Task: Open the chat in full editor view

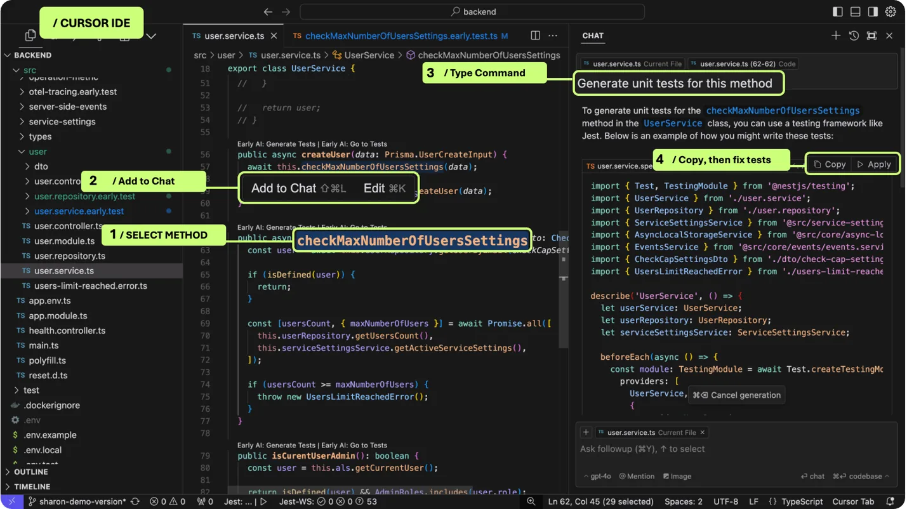Action: tap(871, 36)
